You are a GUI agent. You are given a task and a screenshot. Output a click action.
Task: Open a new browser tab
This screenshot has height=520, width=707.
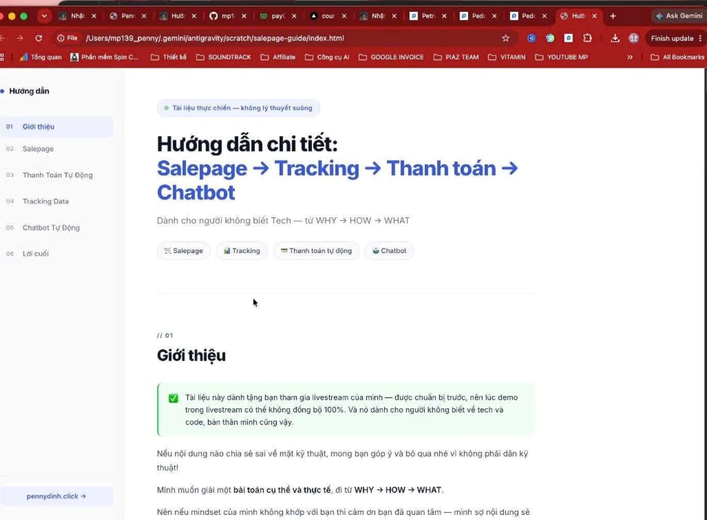(x=613, y=16)
